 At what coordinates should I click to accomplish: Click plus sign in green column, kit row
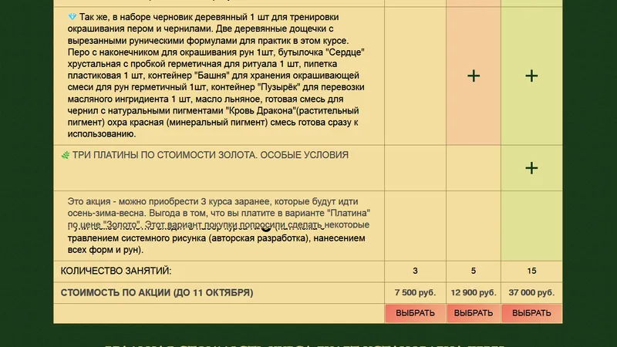(531, 76)
